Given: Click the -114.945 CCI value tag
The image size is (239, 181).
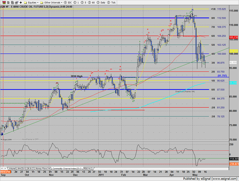Looking at the screenshot, I should tap(234, 159).
